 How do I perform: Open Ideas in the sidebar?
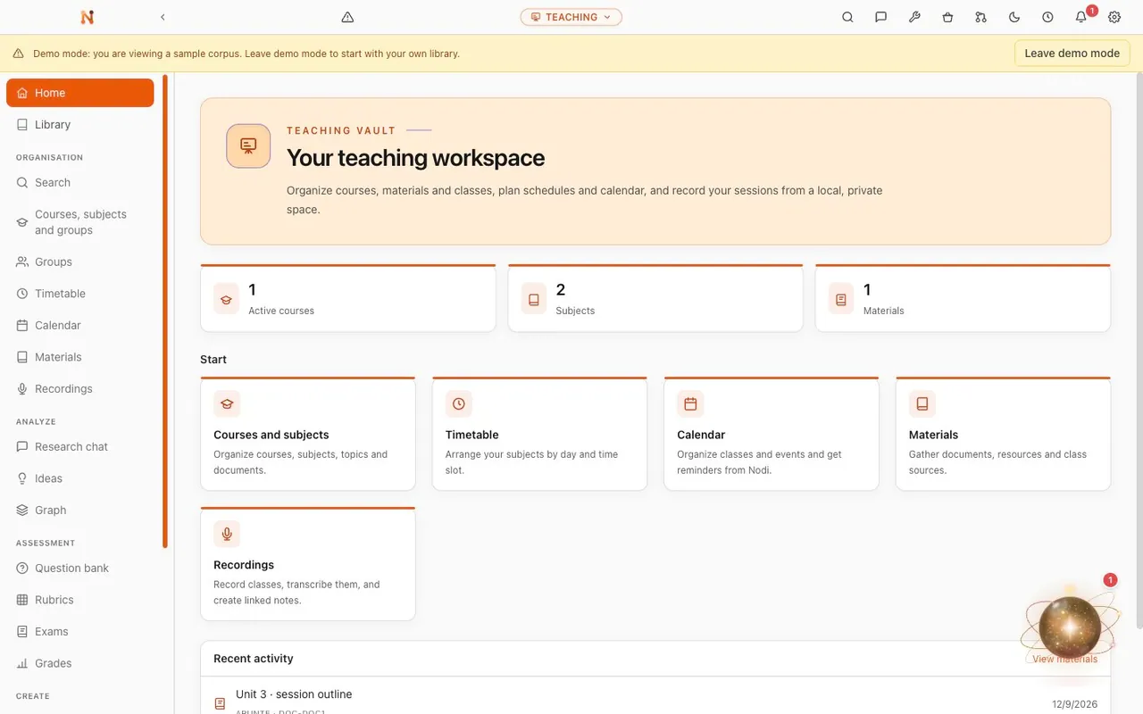pos(80,478)
